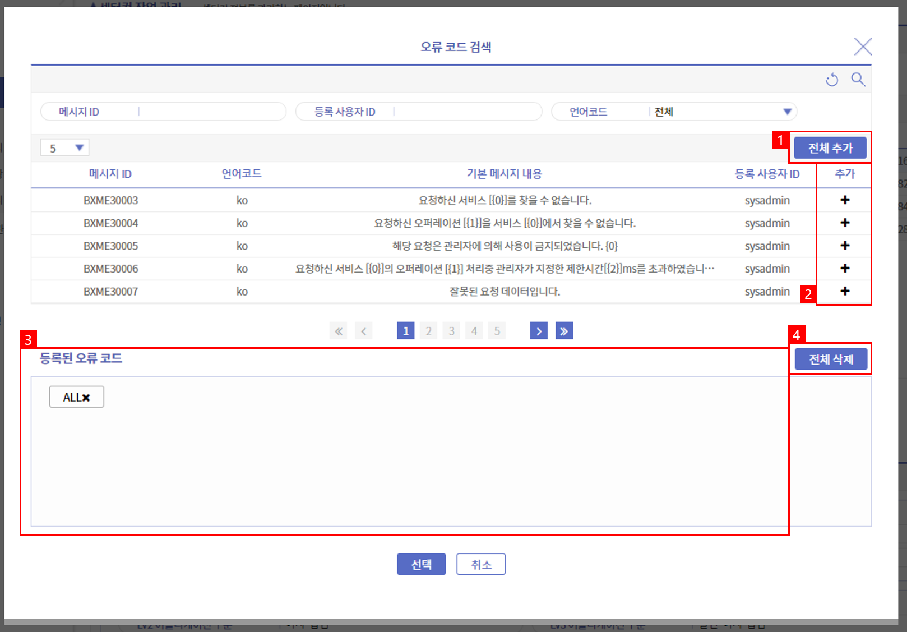Open the page size dropdown showing 5
The image size is (907, 632).
pos(65,148)
